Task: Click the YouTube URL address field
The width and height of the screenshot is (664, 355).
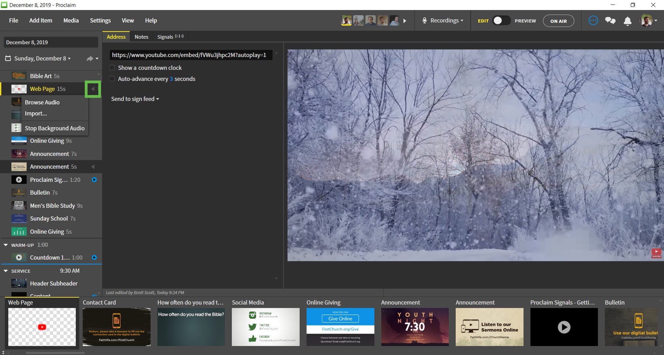Action: click(191, 55)
